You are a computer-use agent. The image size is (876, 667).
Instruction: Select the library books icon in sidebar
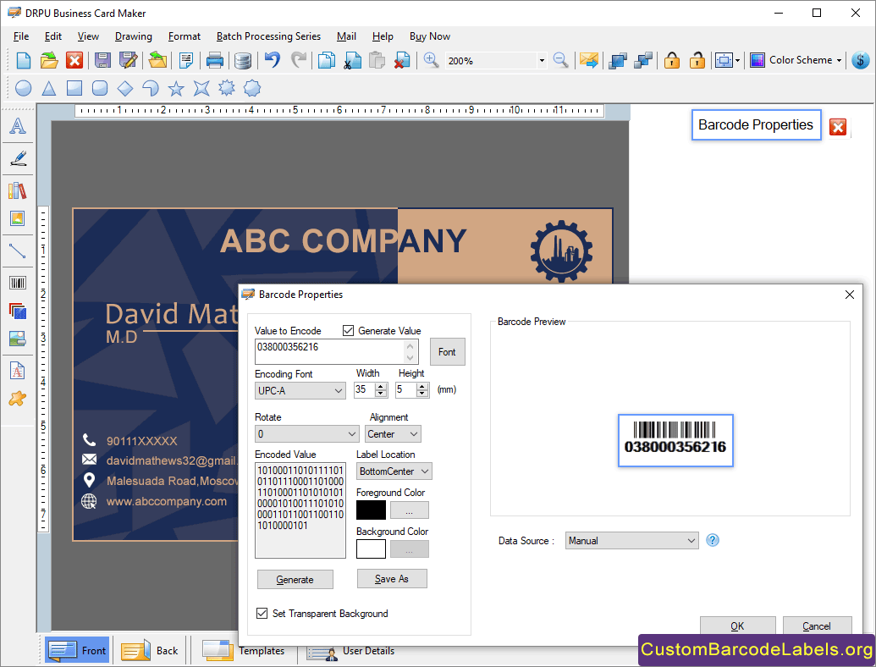pyautogui.click(x=17, y=190)
